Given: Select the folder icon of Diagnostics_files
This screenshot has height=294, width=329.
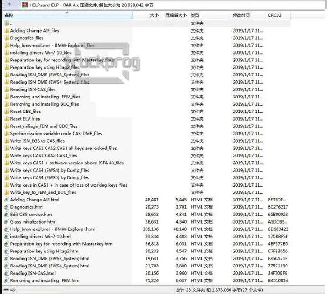Looking at the screenshot, I should [6, 38].
